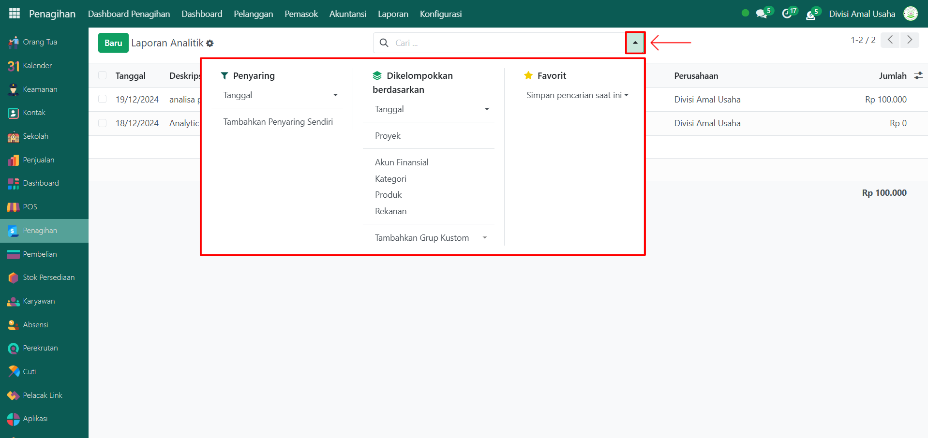Open the Konfigurasi menu
This screenshot has width=928, height=438.
pyautogui.click(x=440, y=14)
